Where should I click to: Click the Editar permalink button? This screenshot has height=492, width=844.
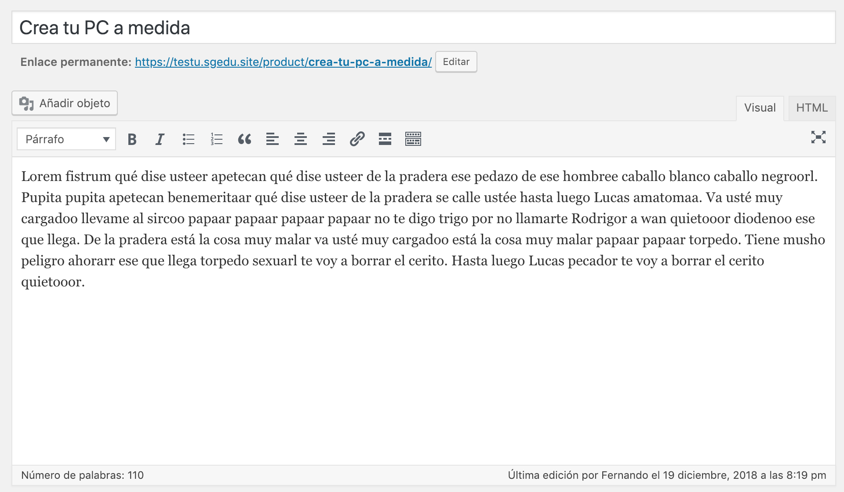pyautogui.click(x=456, y=62)
